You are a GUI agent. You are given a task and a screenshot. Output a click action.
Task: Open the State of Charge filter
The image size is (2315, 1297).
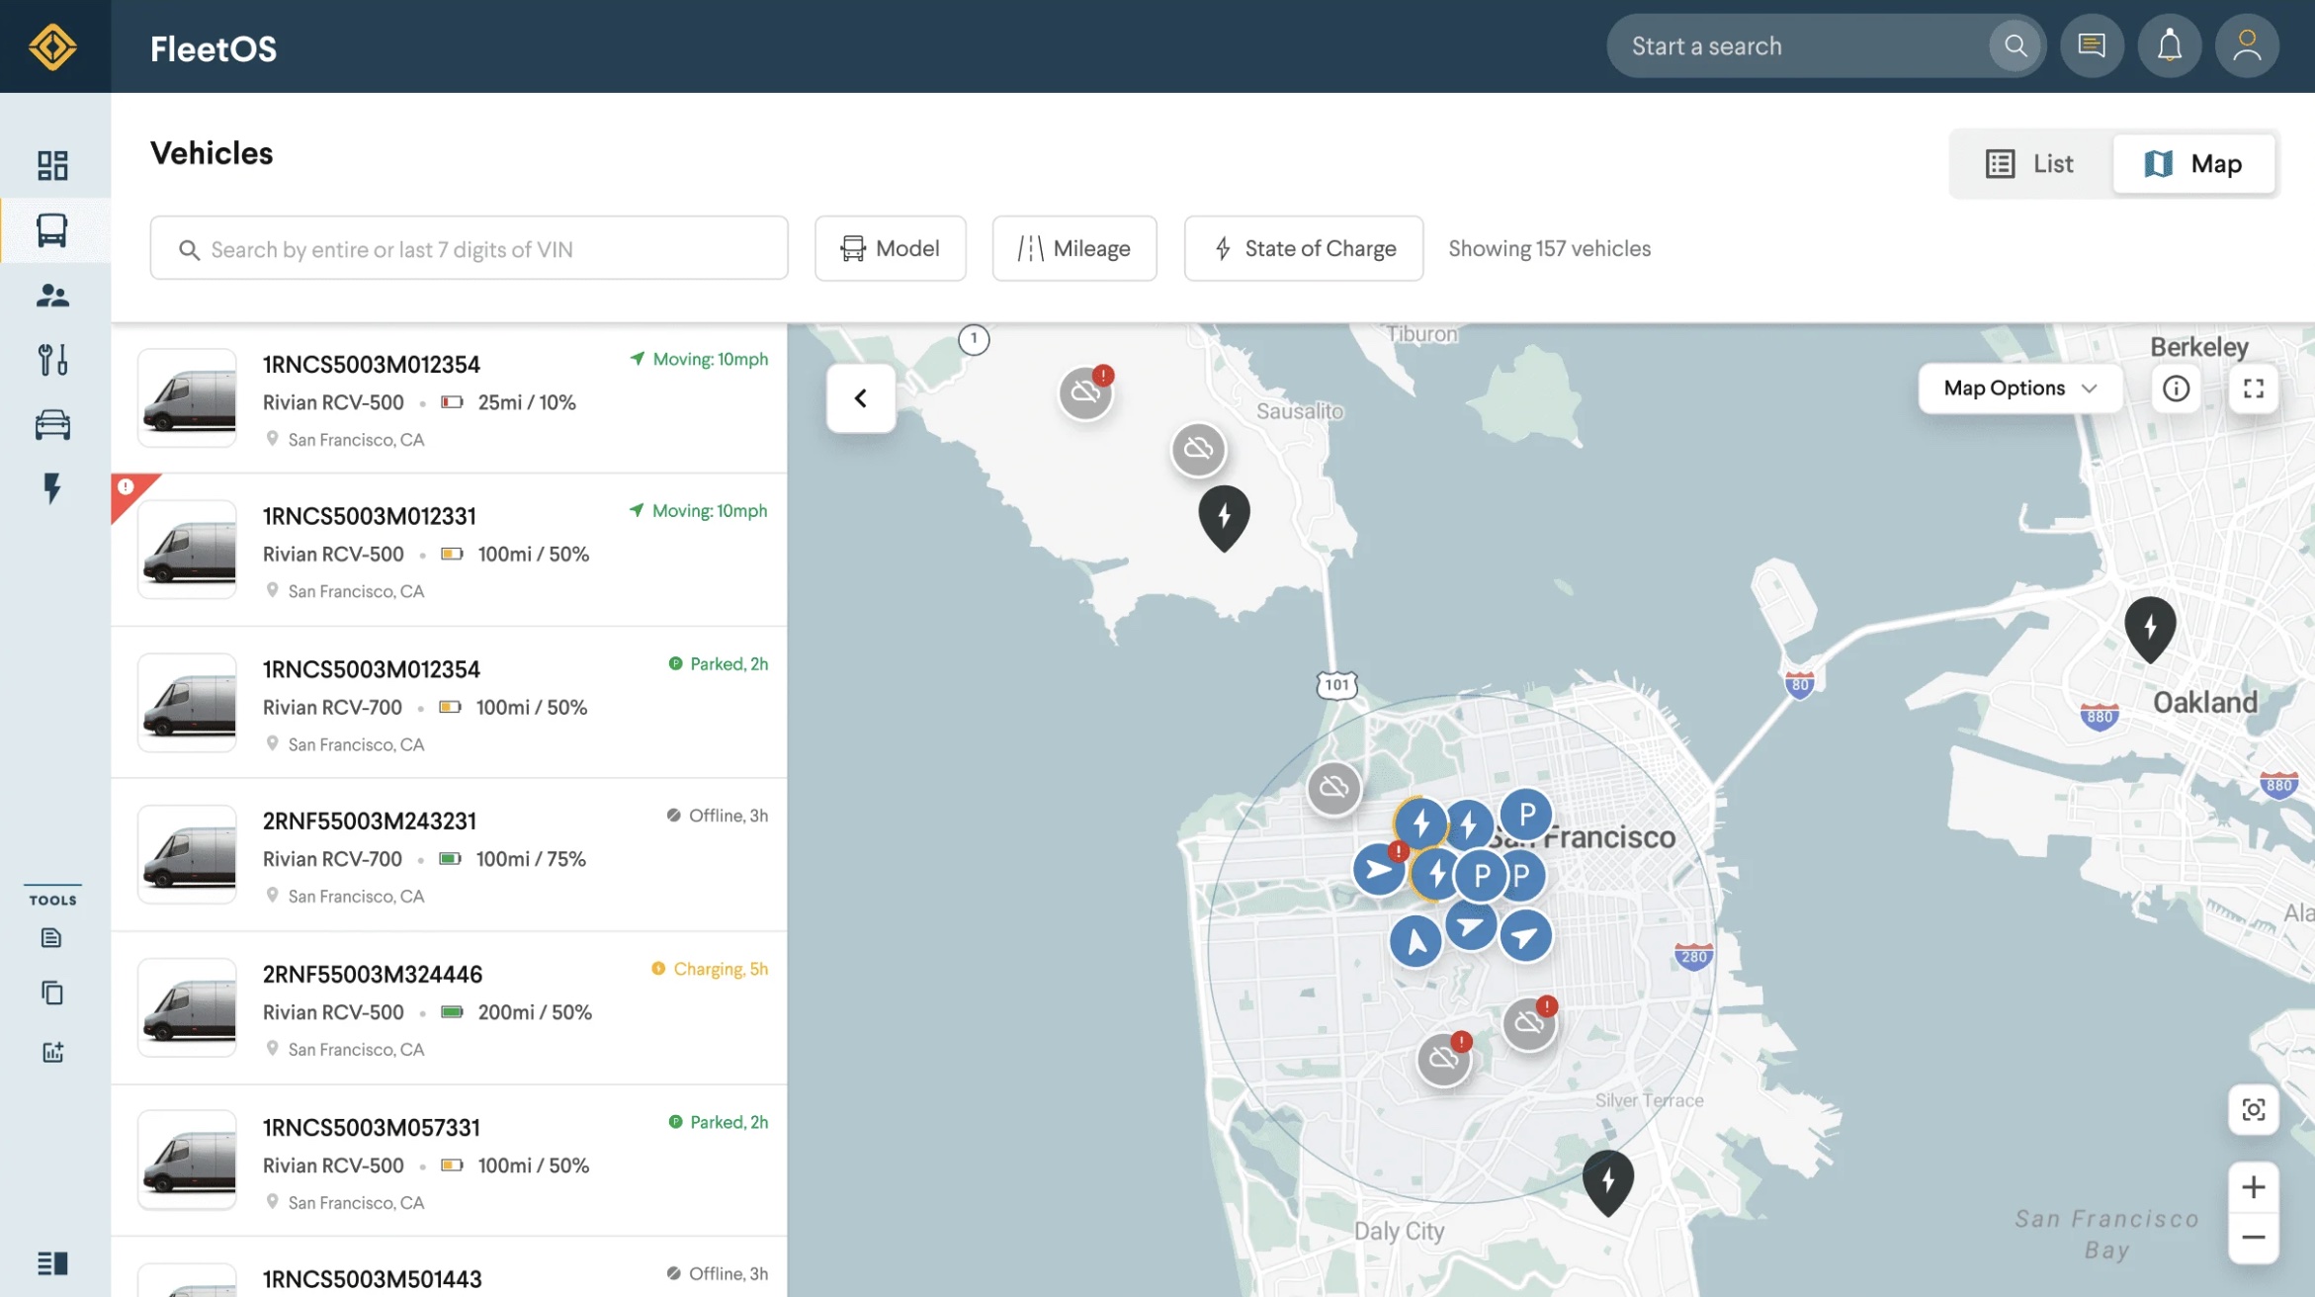1304,248
